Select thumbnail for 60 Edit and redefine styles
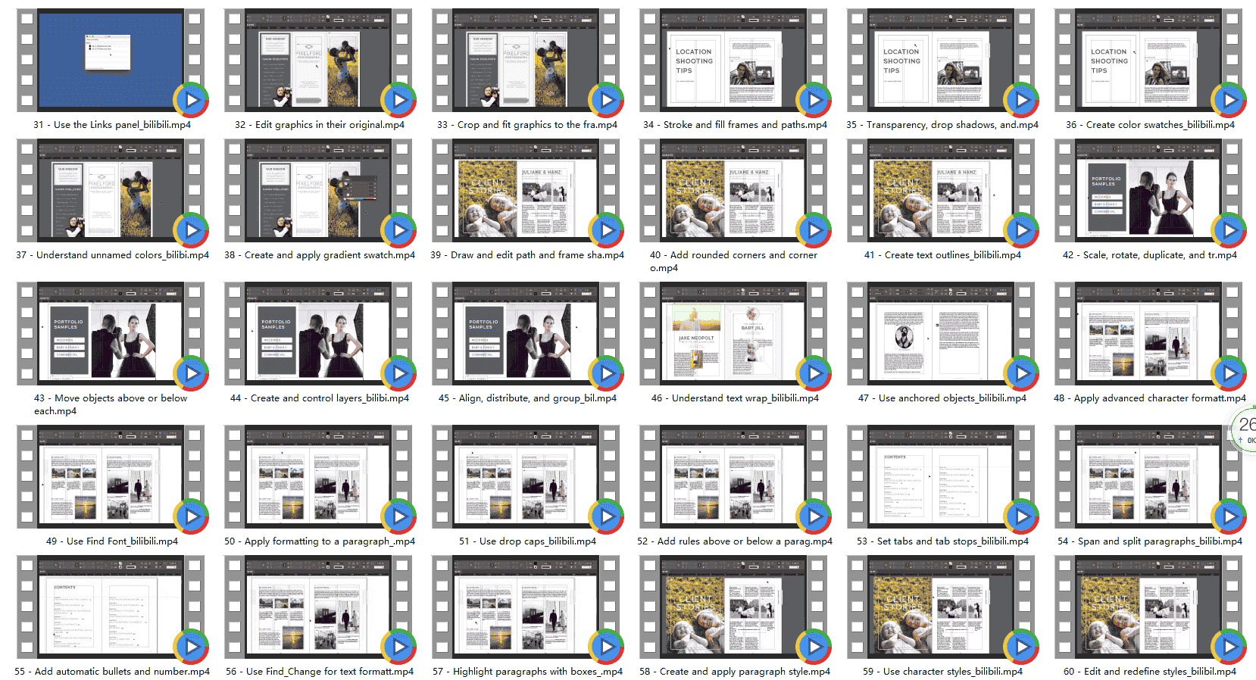 (1148, 607)
